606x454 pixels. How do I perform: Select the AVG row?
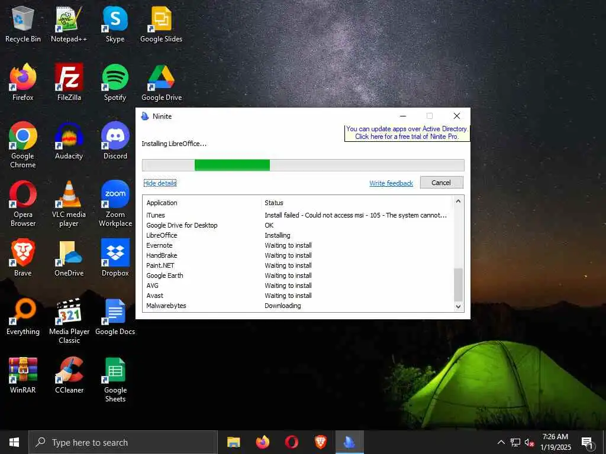(x=298, y=286)
